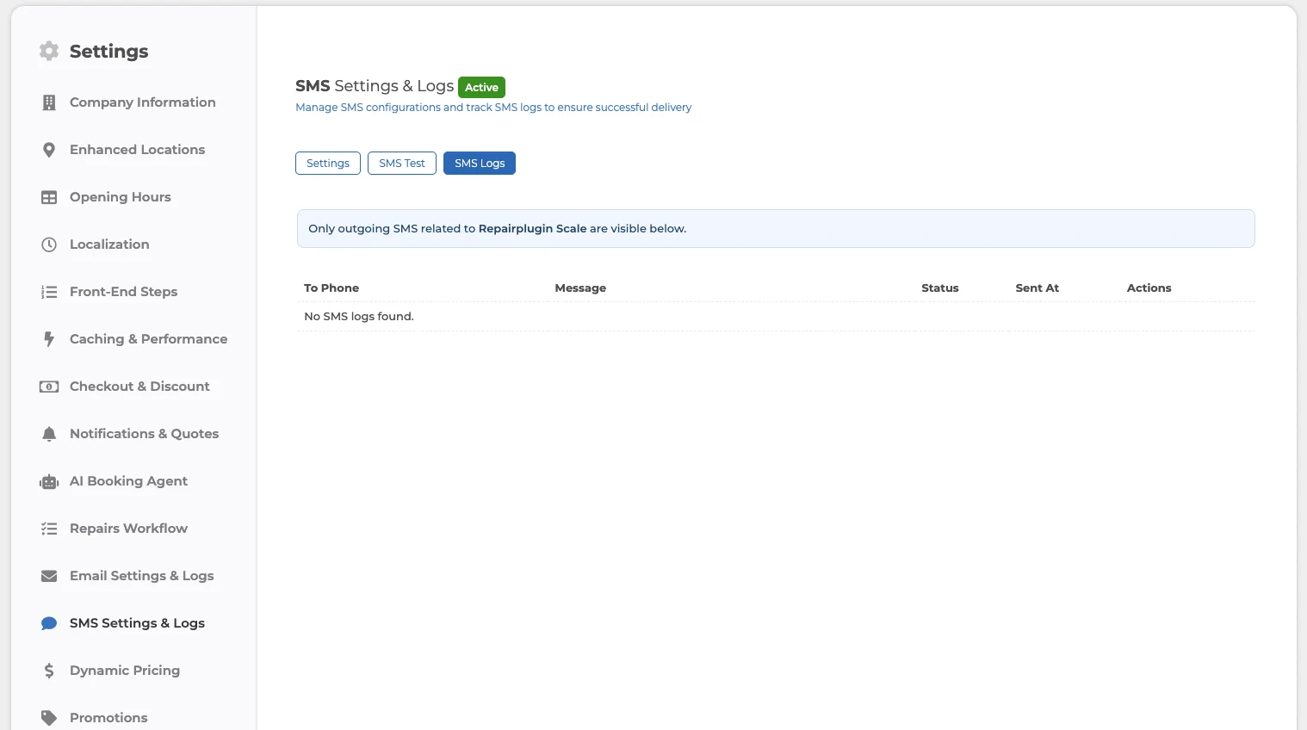This screenshot has height=730, width=1307.
Task: Click the Email Settings envelope icon
Action: point(49,576)
